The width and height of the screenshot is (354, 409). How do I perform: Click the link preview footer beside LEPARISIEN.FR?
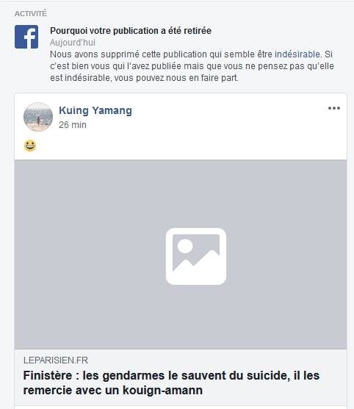(216, 360)
